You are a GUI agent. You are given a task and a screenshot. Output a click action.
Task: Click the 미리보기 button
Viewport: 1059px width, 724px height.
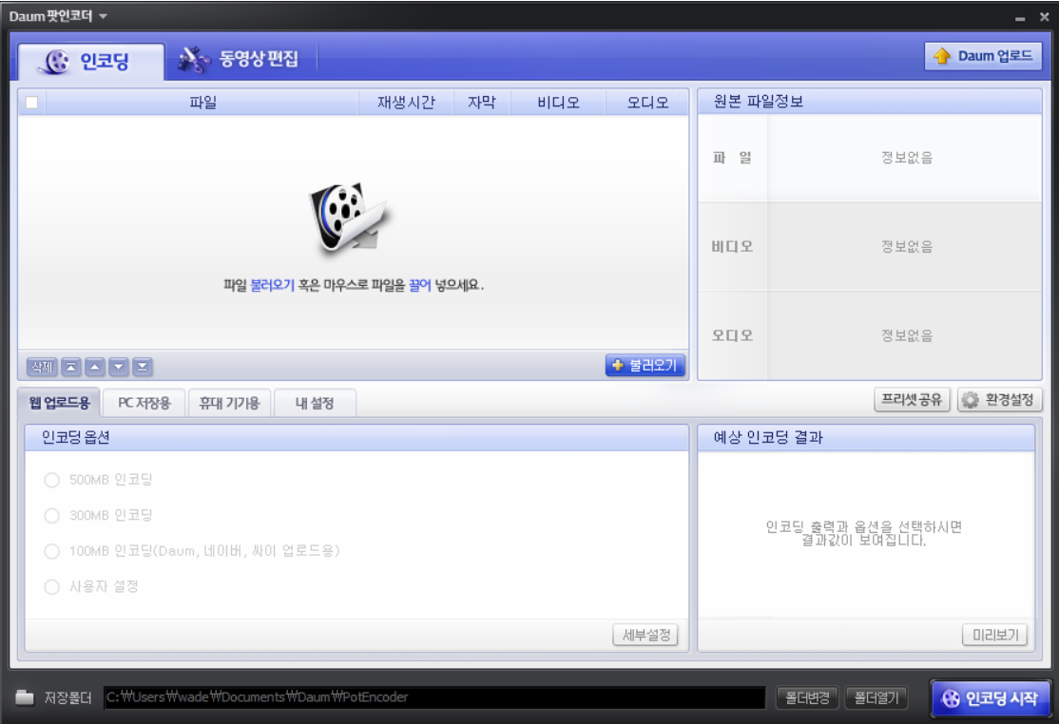[995, 635]
